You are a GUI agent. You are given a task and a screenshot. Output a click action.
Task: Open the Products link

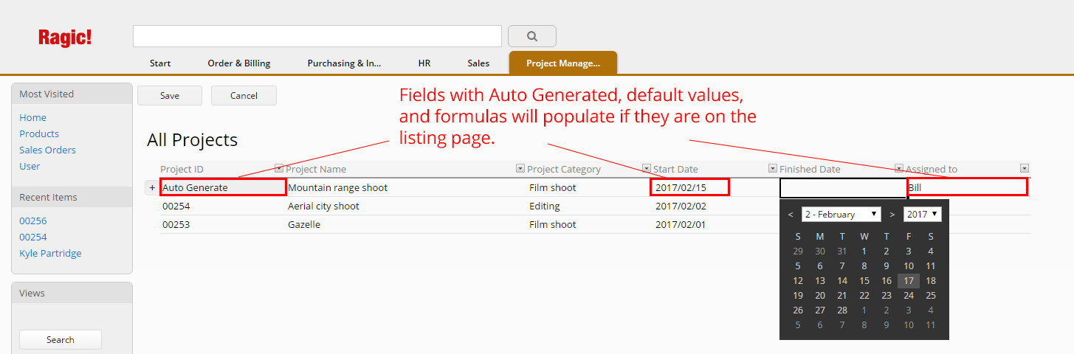click(39, 133)
